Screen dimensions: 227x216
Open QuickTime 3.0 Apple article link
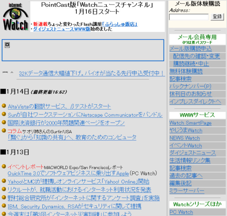click(x=68, y=174)
